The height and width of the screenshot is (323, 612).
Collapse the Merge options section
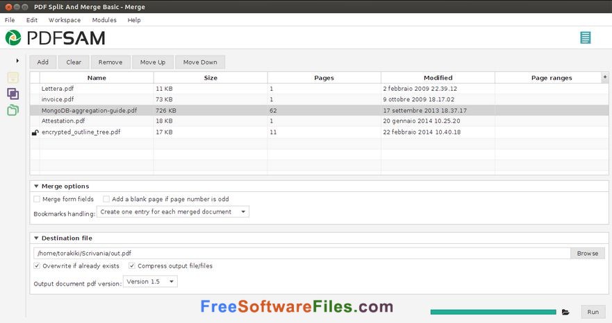36,186
